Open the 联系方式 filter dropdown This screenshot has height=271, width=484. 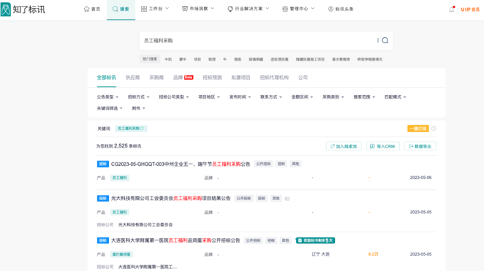271,97
